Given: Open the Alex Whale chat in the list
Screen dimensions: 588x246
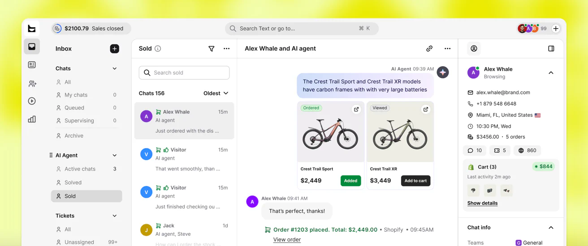Looking at the screenshot, I should pos(184,121).
